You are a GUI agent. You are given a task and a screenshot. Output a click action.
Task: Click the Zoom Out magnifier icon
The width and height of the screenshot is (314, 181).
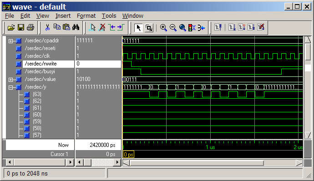pyautogui.click(x=173, y=28)
